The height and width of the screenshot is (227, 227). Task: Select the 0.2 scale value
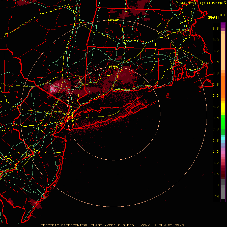click(216, 163)
